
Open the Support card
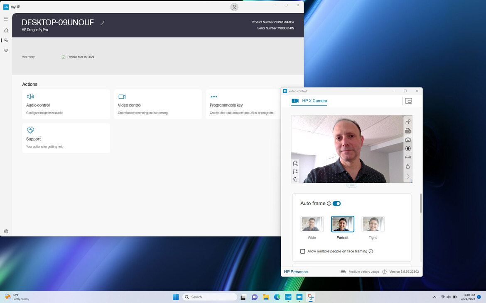(66, 138)
